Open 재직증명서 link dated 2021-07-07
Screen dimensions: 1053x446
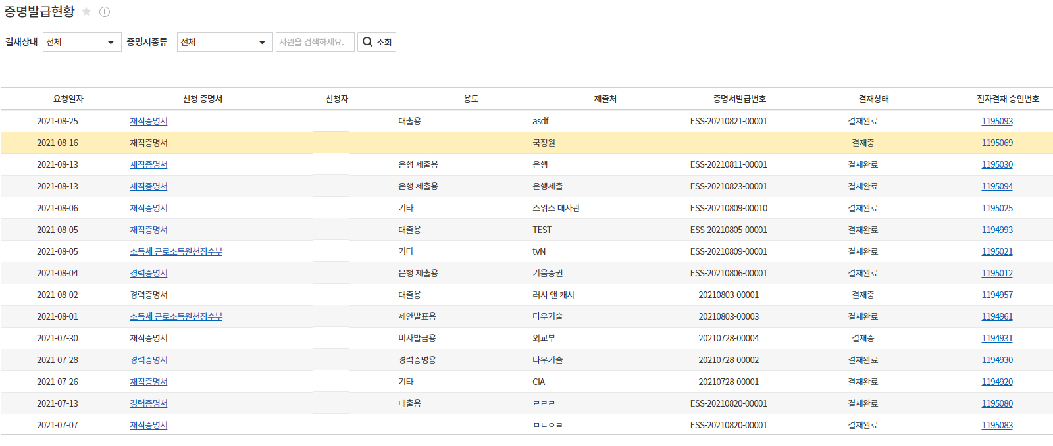[148, 425]
